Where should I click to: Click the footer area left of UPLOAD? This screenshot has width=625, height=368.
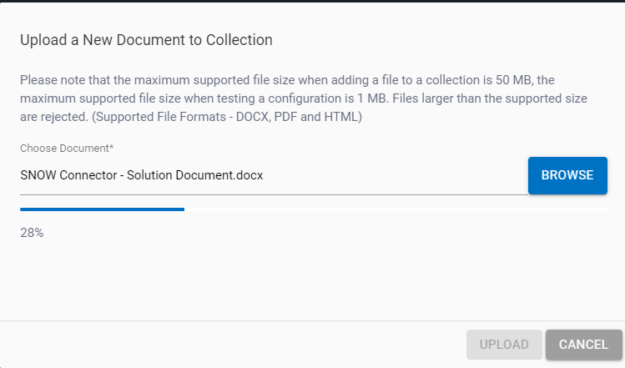(234, 345)
